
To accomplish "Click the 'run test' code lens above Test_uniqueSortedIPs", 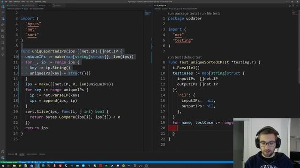I will [x=174, y=57].
